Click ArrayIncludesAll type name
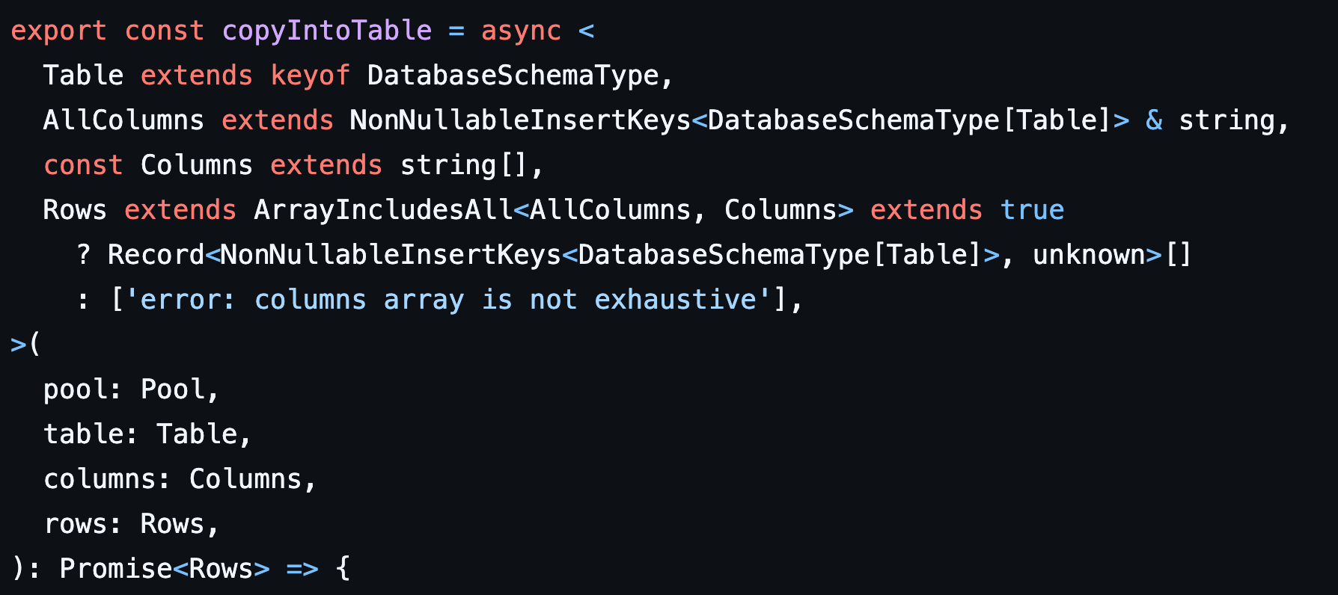1338x595 pixels. tap(383, 210)
